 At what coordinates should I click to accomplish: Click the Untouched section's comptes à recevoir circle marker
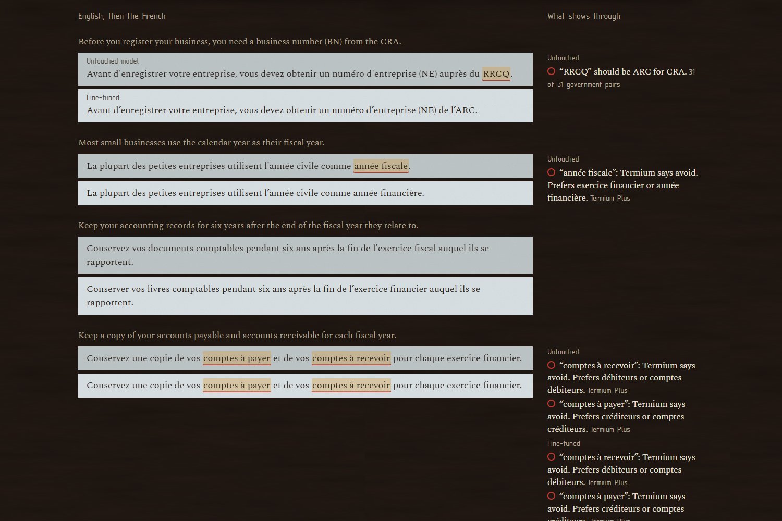click(x=551, y=365)
